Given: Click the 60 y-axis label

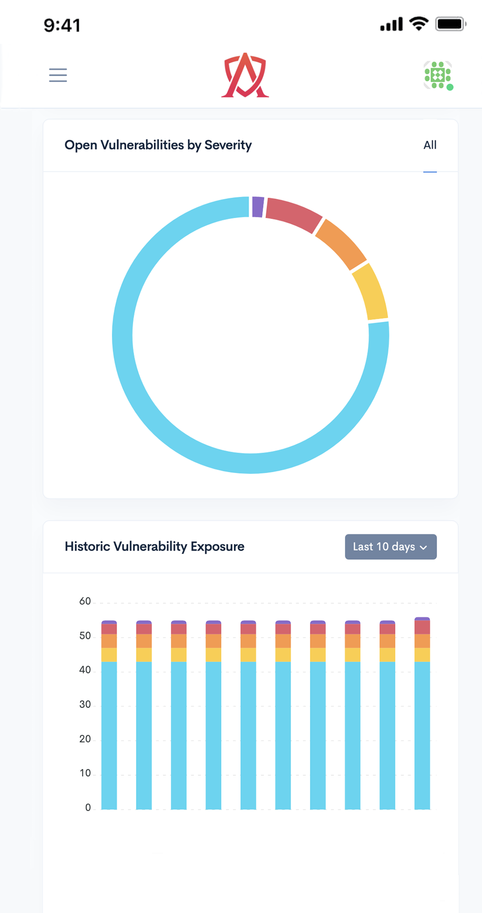Looking at the screenshot, I should coord(85,601).
